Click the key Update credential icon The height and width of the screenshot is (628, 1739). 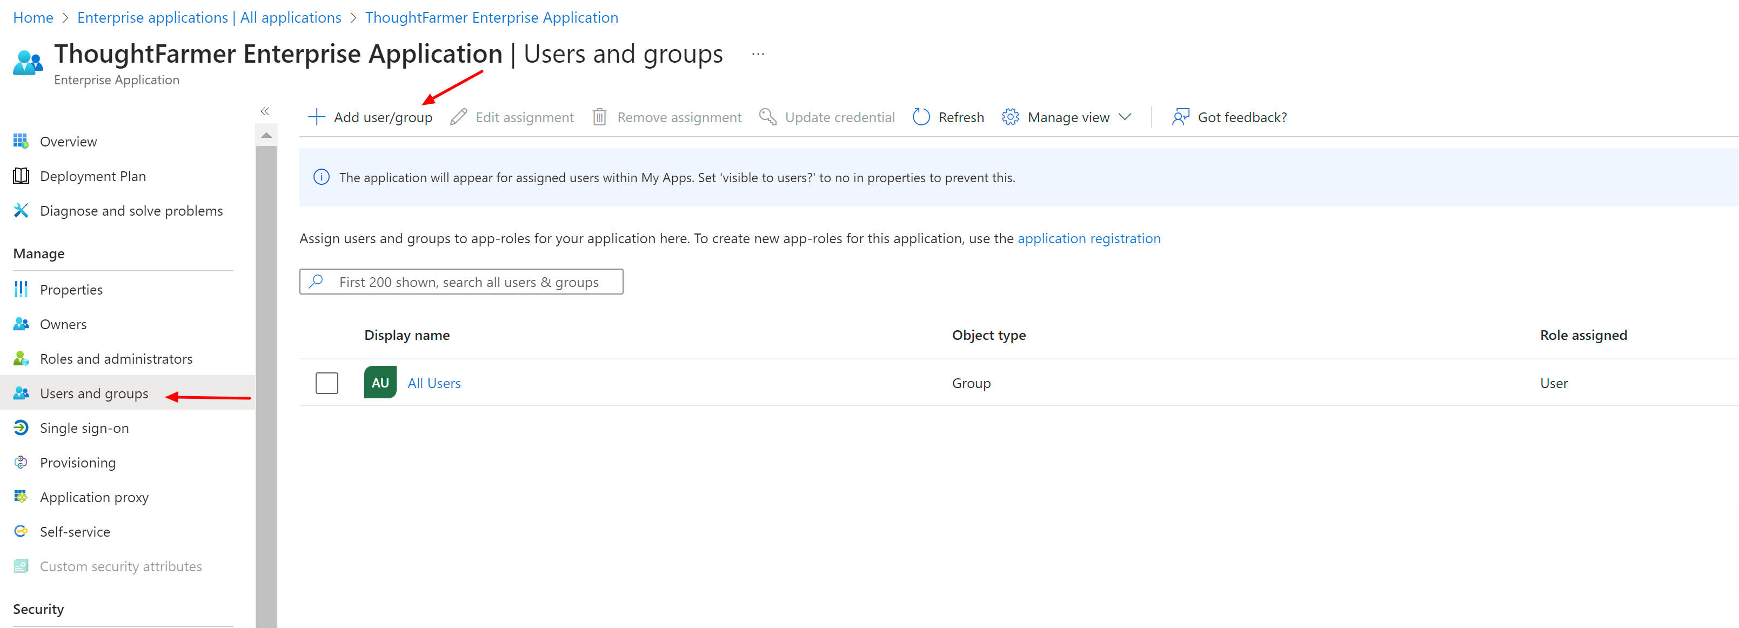pyautogui.click(x=767, y=117)
